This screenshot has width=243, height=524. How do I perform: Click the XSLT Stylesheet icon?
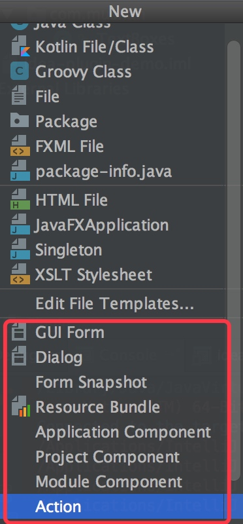20,274
